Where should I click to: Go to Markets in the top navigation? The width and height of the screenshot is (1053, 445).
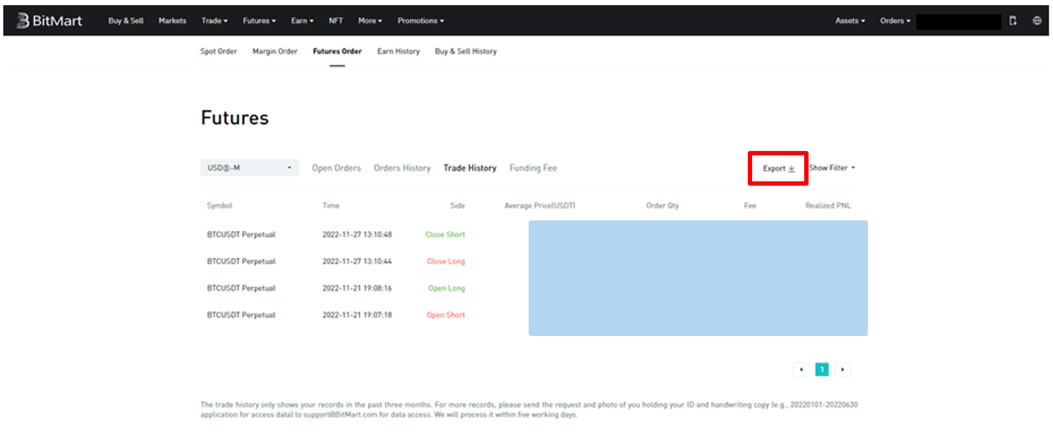(172, 21)
